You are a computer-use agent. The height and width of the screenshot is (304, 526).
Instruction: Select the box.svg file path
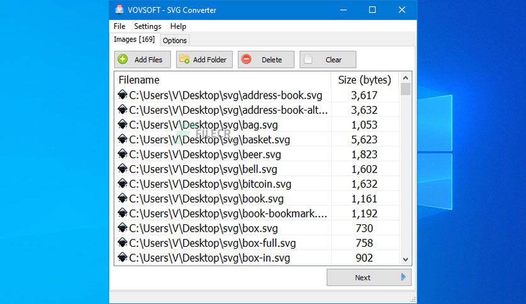(x=203, y=229)
